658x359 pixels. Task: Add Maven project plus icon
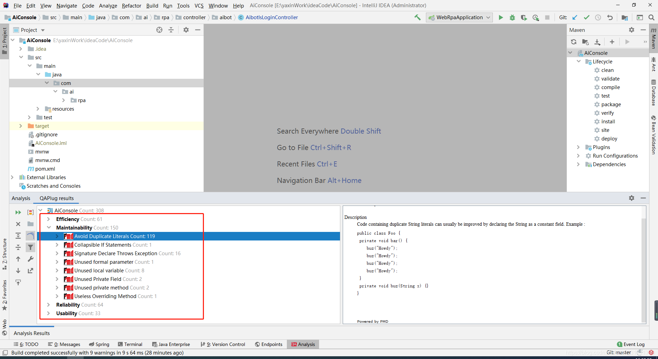tap(612, 42)
